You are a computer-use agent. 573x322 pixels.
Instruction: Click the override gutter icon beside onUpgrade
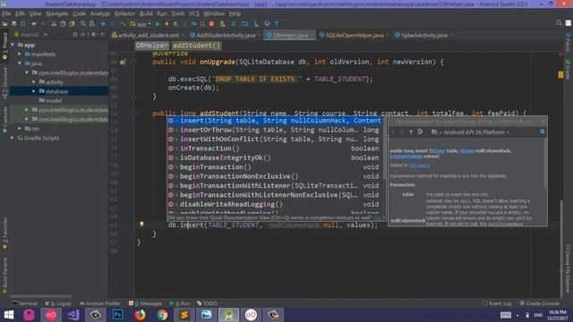(123, 62)
